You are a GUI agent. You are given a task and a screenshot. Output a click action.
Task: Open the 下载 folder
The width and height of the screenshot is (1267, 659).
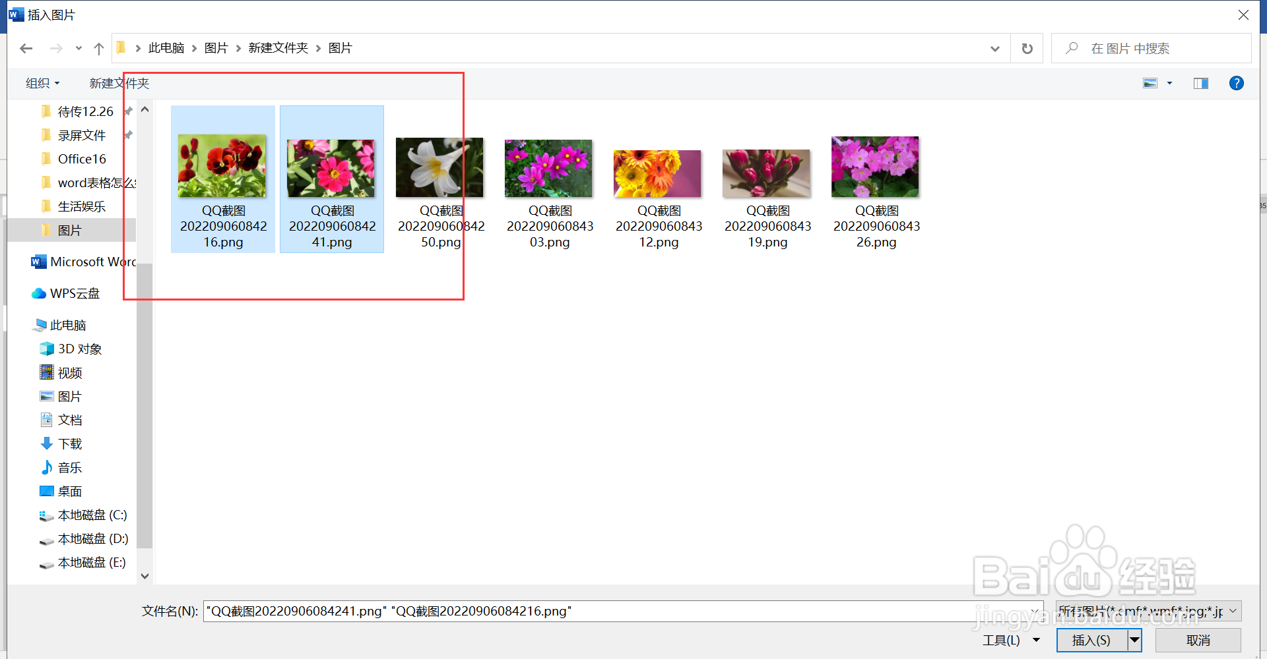pos(61,444)
